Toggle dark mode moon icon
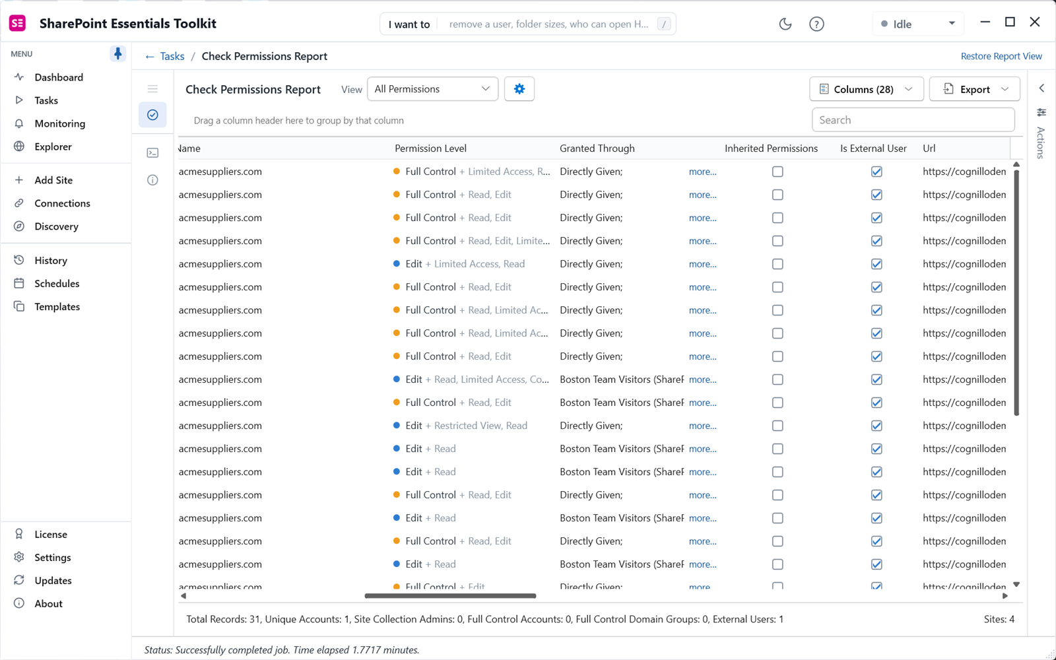The height and width of the screenshot is (660, 1056). [x=785, y=24]
